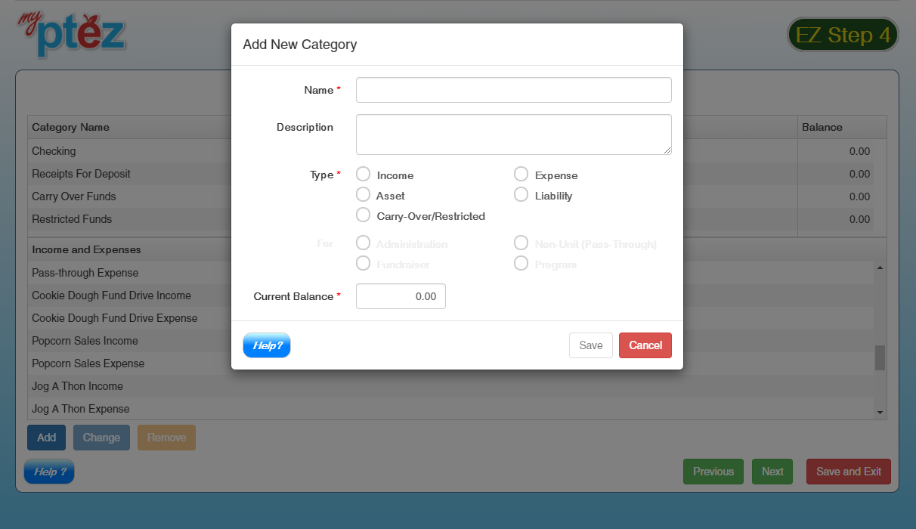
Task: Select the Expense type radio button
Action: (x=521, y=175)
